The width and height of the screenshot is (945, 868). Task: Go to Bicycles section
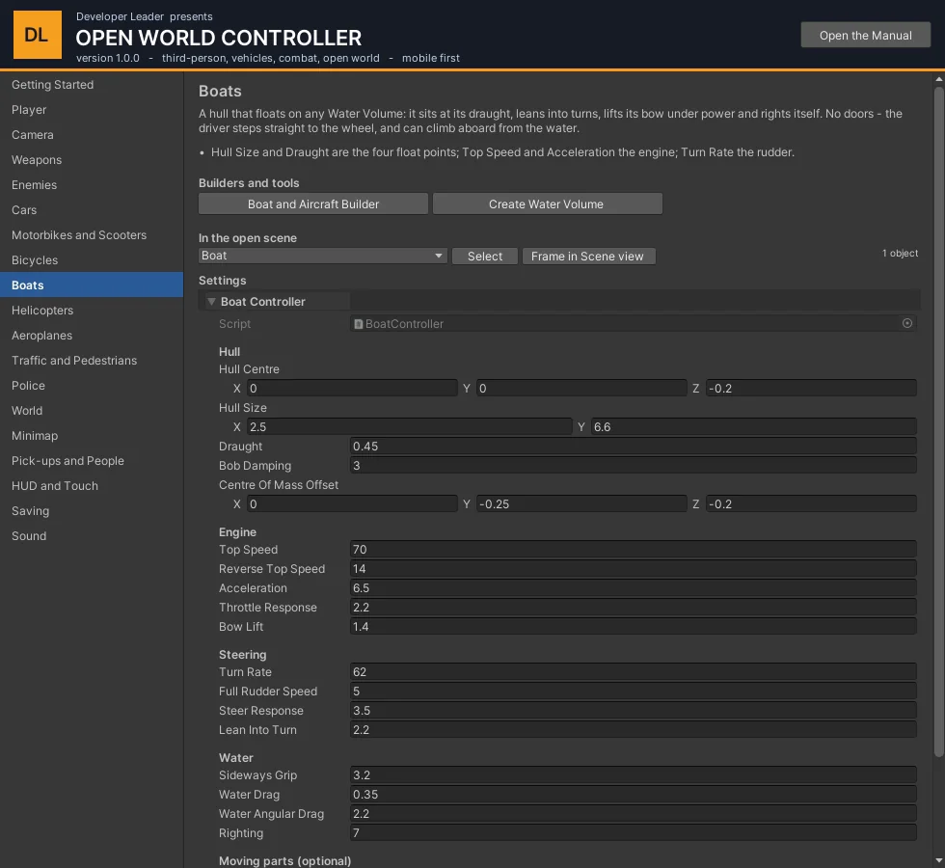pyautogui.click(x=92, y=260)
